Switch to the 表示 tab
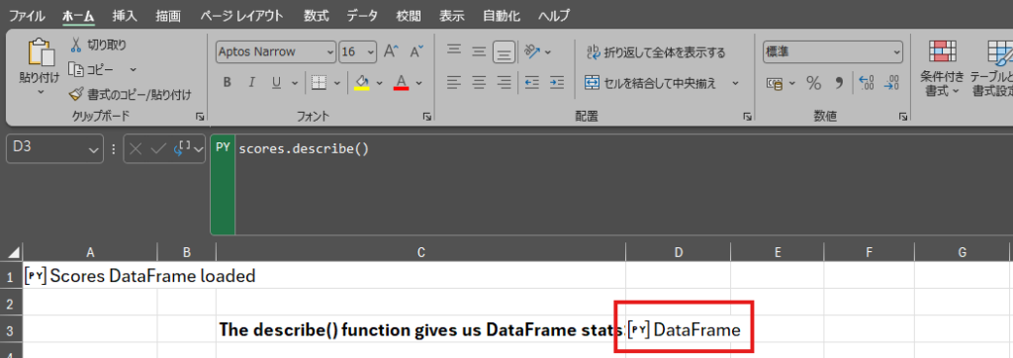Viewport: 1013px width, 358px height. [x=451, y=16]
